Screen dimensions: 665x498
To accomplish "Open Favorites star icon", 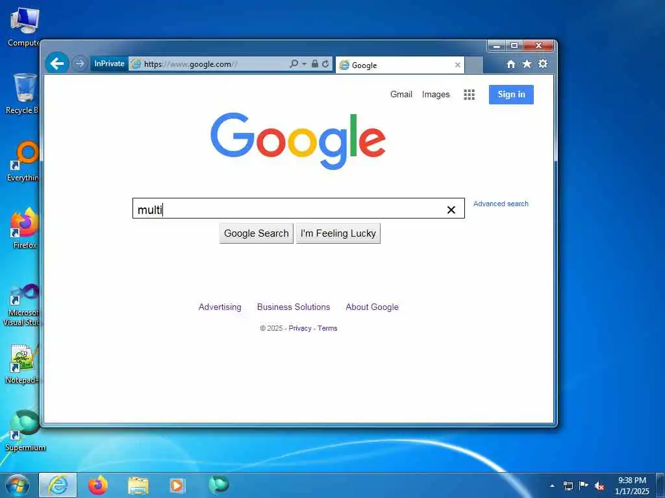I will (x=527, y=64).
